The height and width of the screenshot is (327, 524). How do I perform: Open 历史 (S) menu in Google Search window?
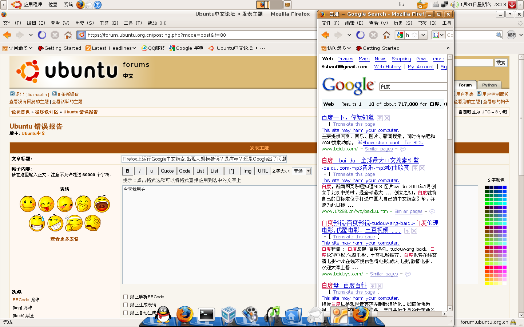tap(403, 23)
